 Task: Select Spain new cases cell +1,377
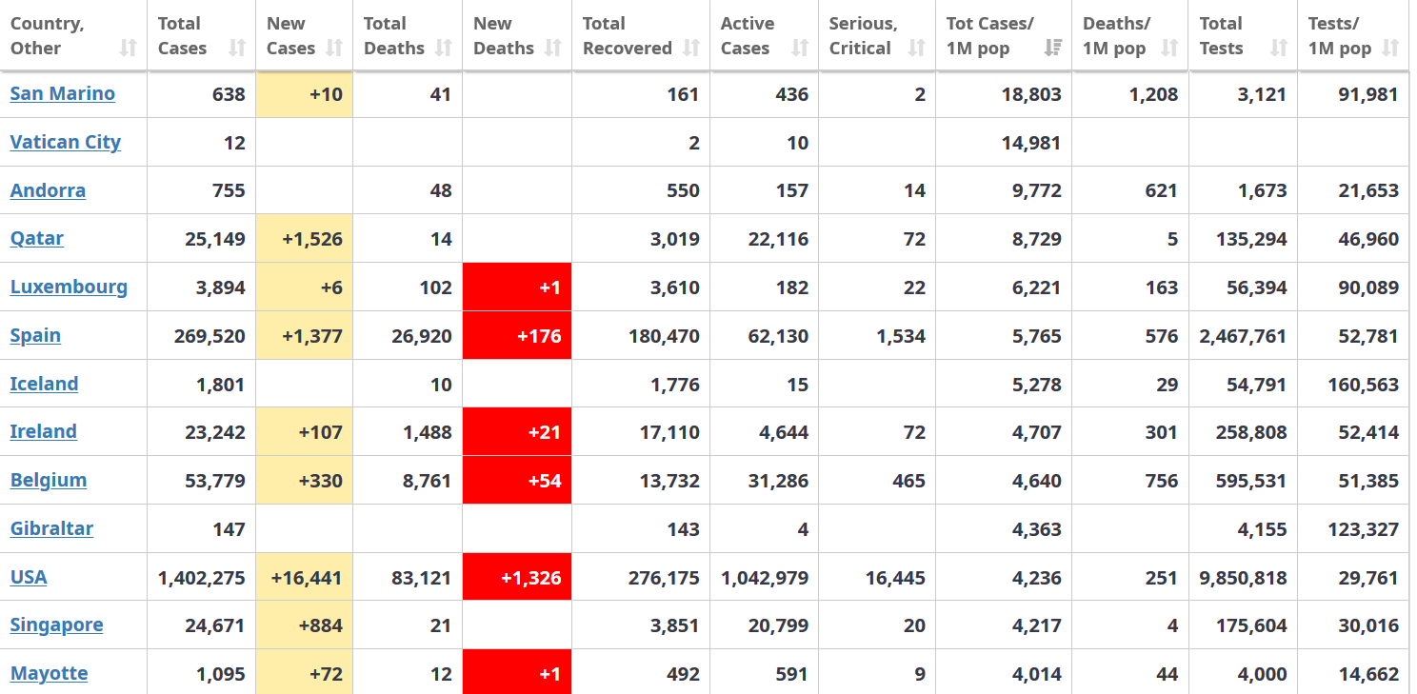(x=305, y=335)
